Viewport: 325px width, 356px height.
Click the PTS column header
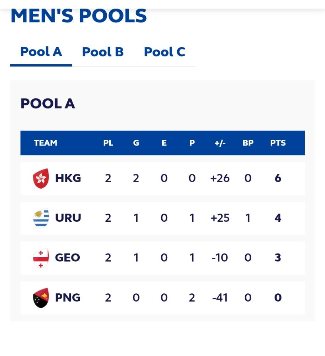pos(278,143)
